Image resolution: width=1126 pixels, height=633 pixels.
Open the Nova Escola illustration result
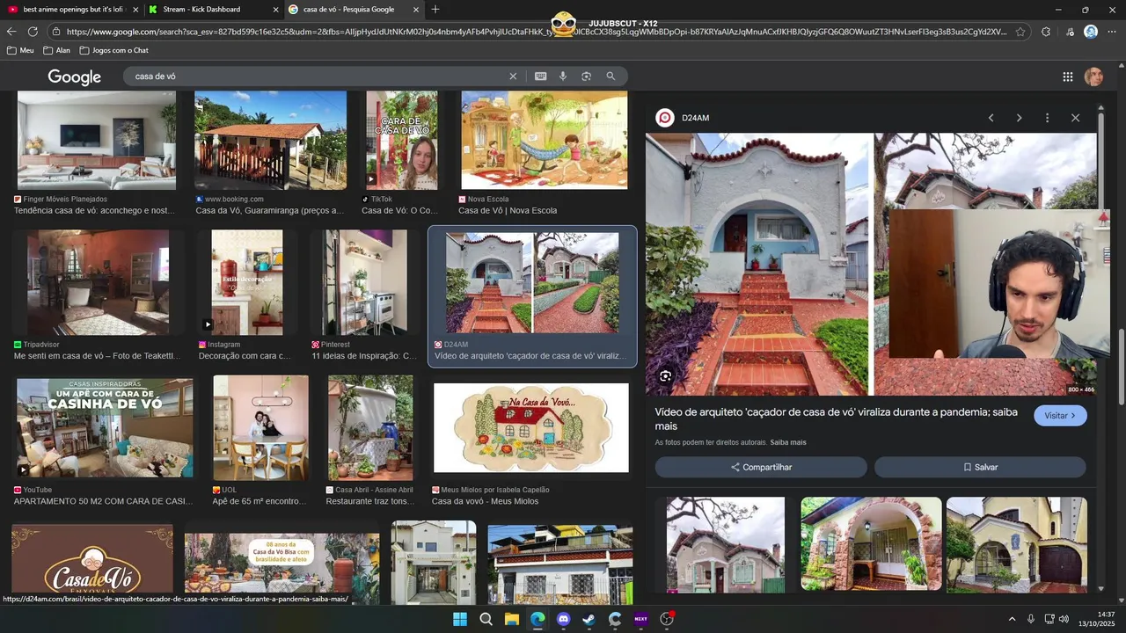545,141
